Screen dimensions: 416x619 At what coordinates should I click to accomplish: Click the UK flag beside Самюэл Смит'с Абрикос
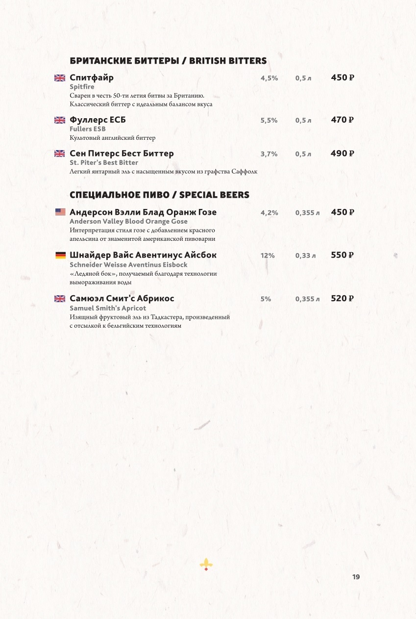click(x=59, y=299)
